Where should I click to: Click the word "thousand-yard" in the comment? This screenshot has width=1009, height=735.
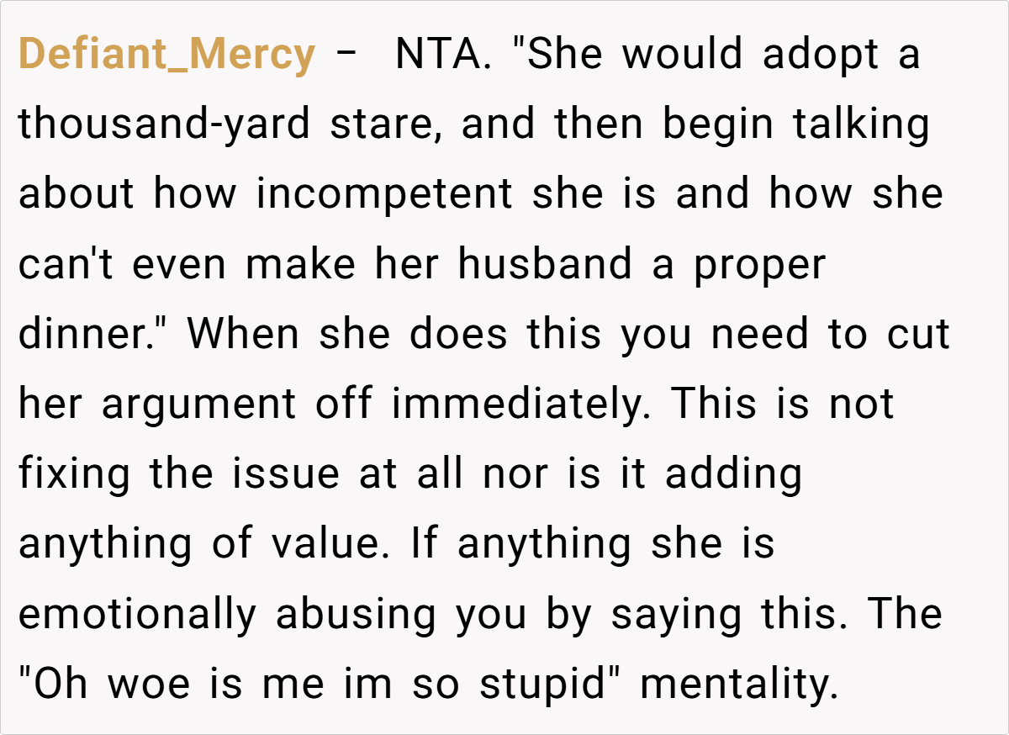tap(166, 125)
